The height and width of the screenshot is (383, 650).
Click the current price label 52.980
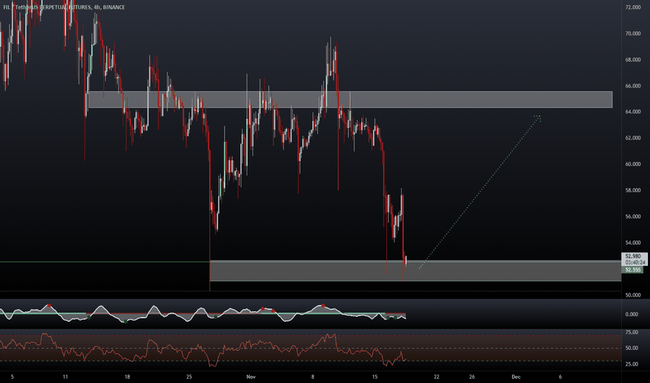click(633, 256)
